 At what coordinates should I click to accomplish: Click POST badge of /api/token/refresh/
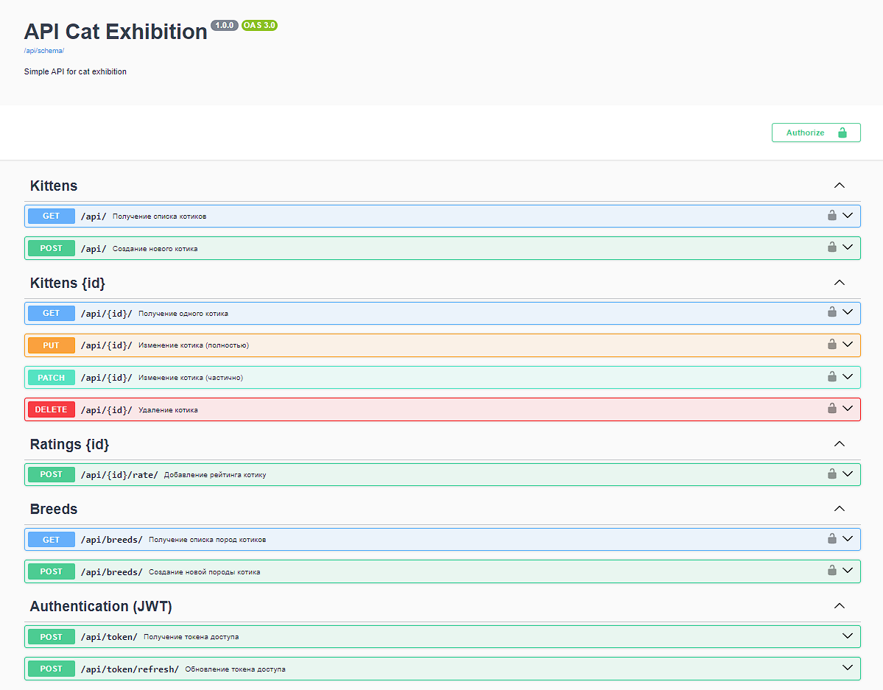point(52,669)
